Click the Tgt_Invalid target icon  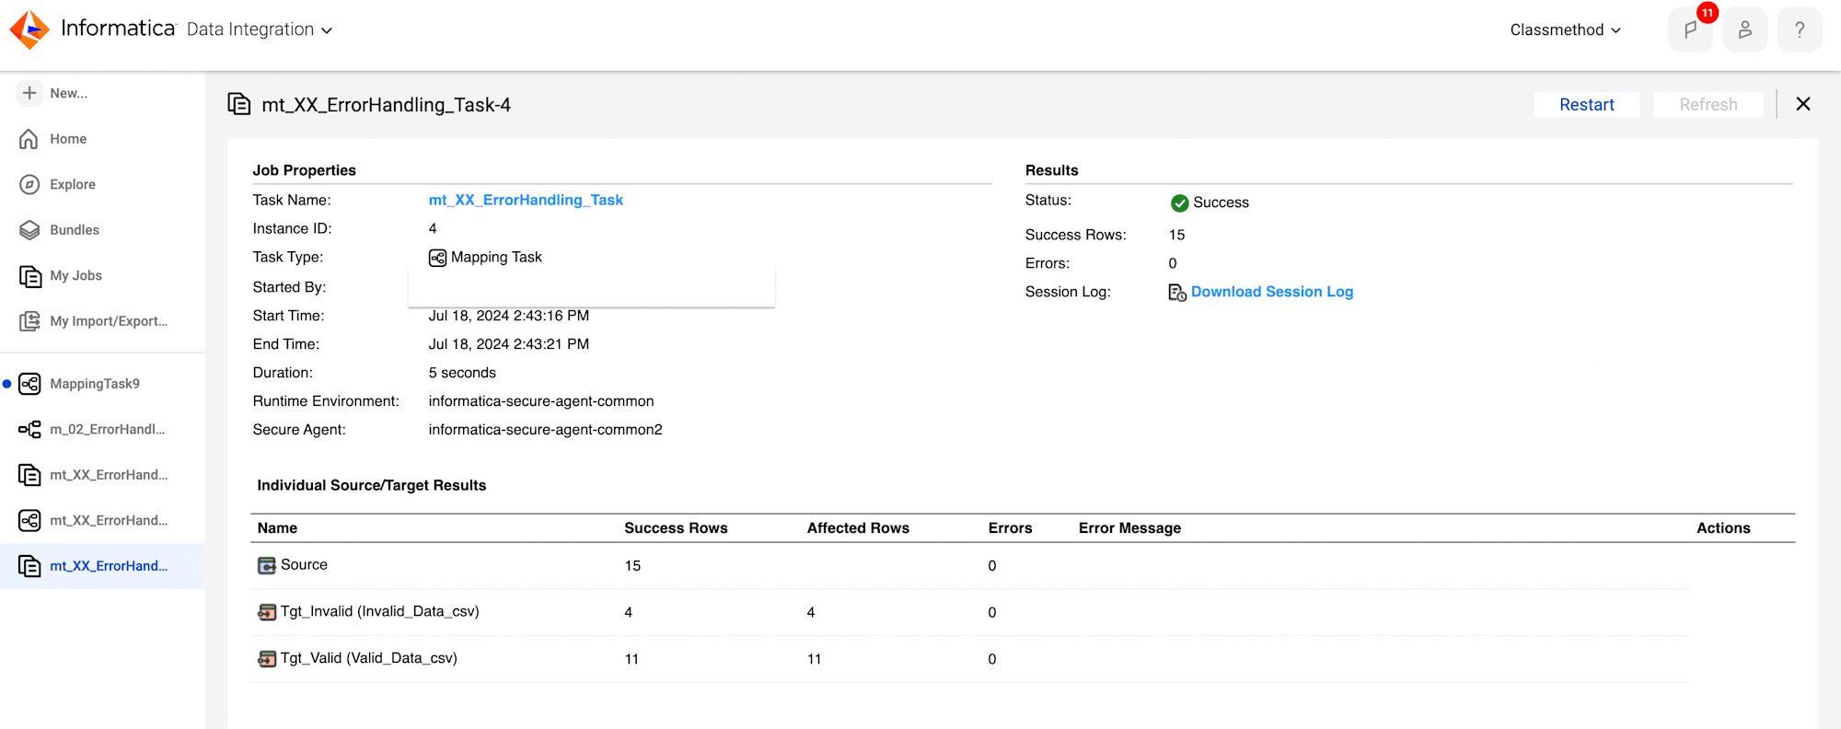click(267, 612)
